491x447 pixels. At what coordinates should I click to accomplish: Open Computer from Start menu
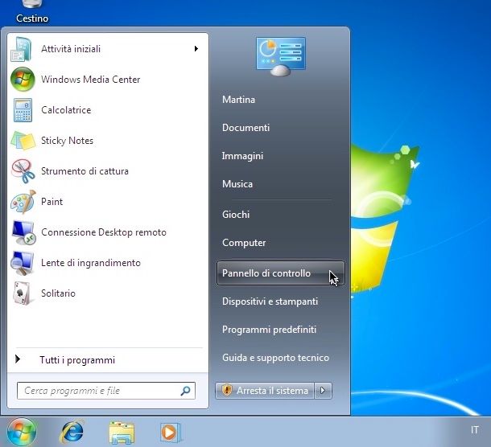244,243
